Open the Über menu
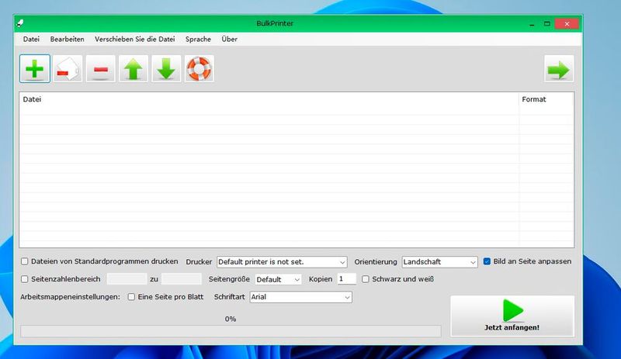This screenshot has width=621, height=359. coord(229,40)
